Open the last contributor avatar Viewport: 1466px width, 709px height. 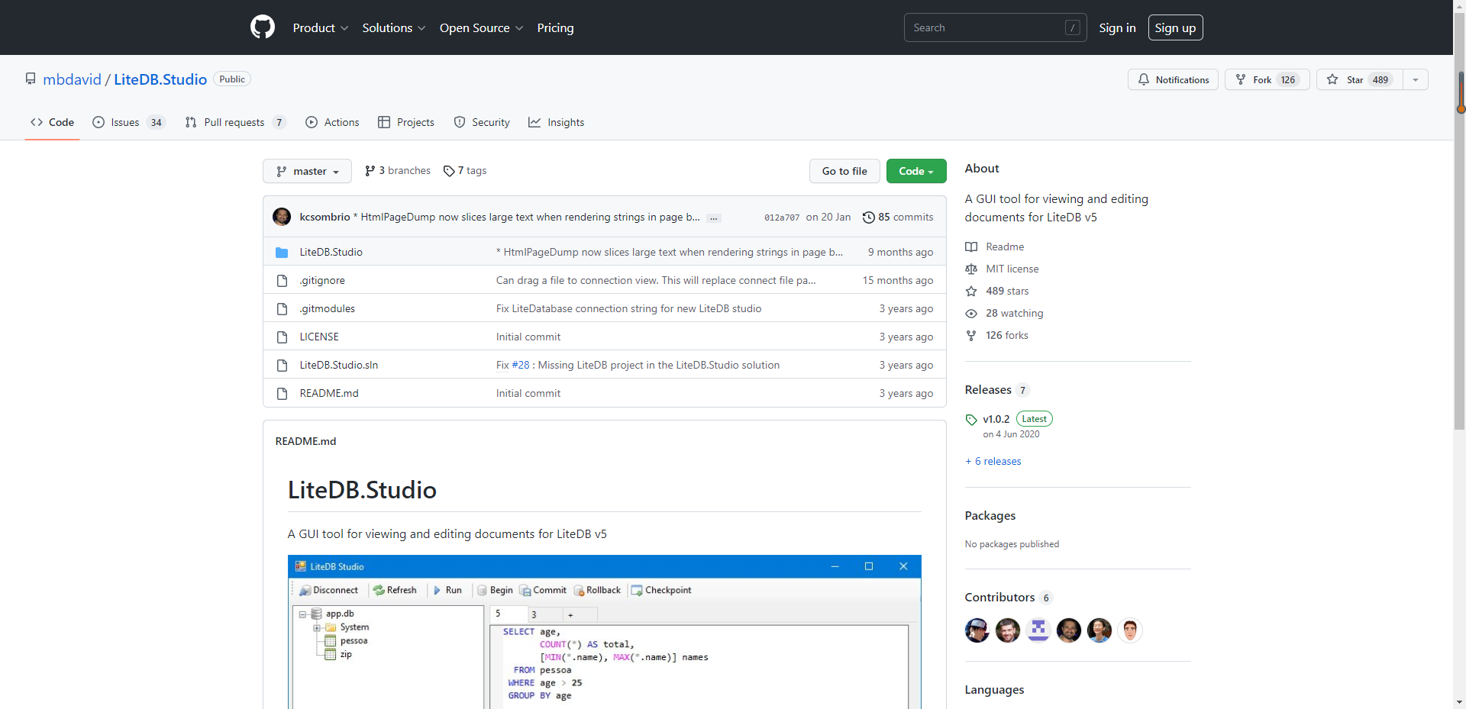point(1130,630)
